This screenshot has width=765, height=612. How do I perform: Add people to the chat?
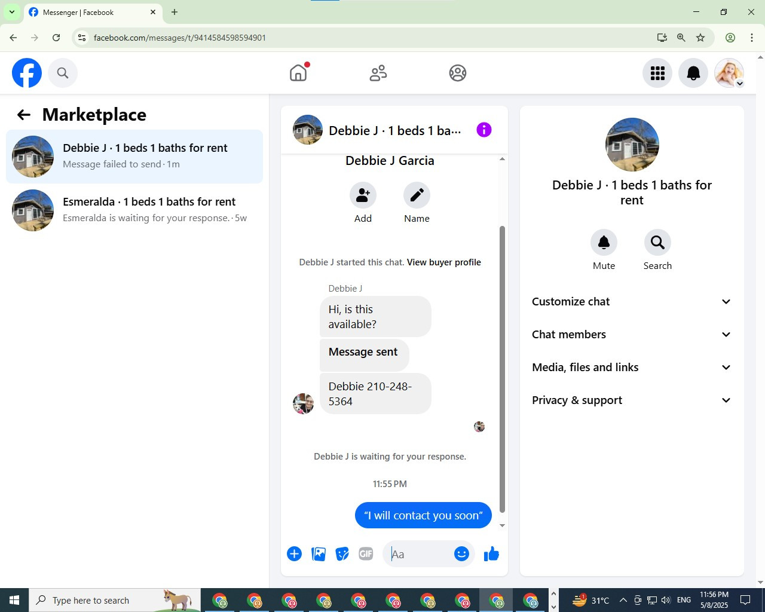tap(363, 195)
